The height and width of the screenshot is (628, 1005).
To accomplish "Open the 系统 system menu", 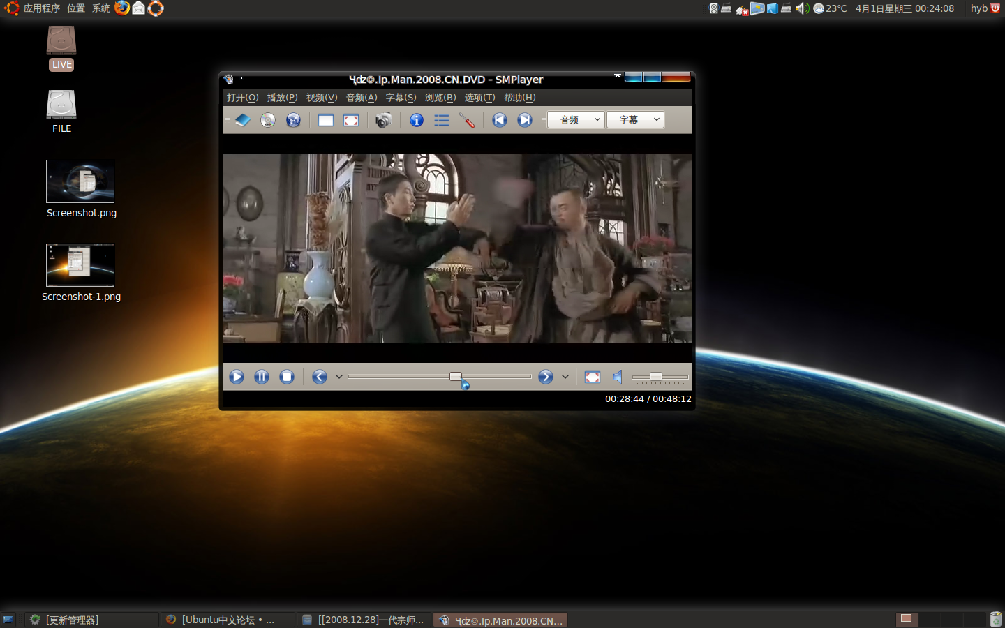I will (101, 8).
